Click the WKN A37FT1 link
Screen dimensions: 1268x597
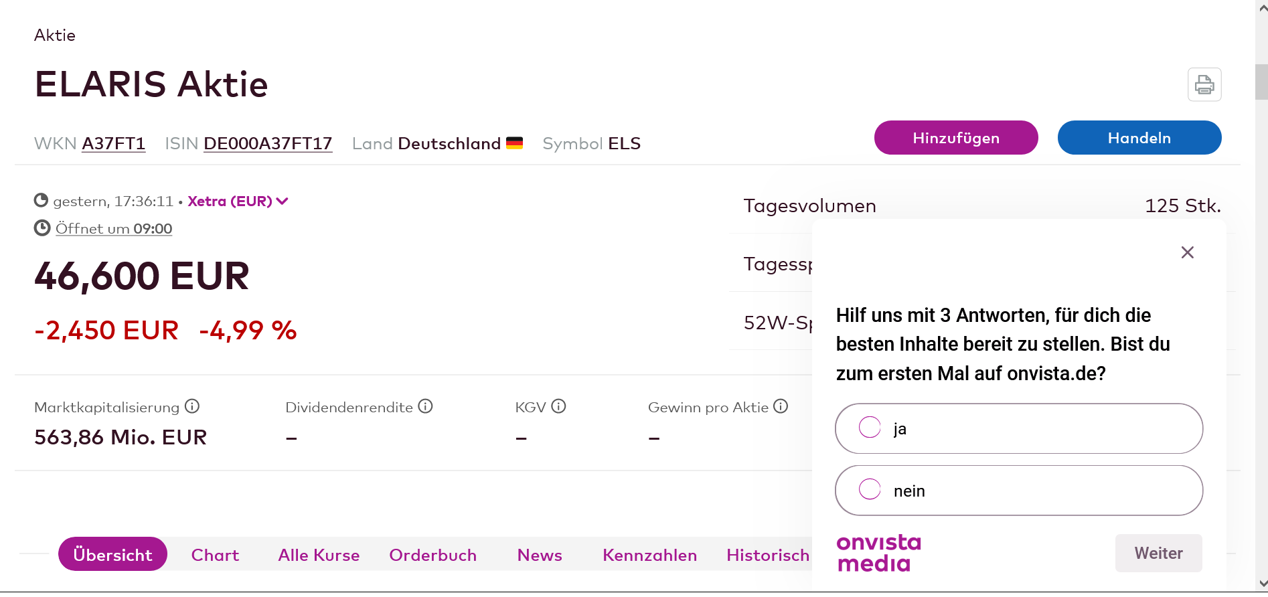click(113, 144)
